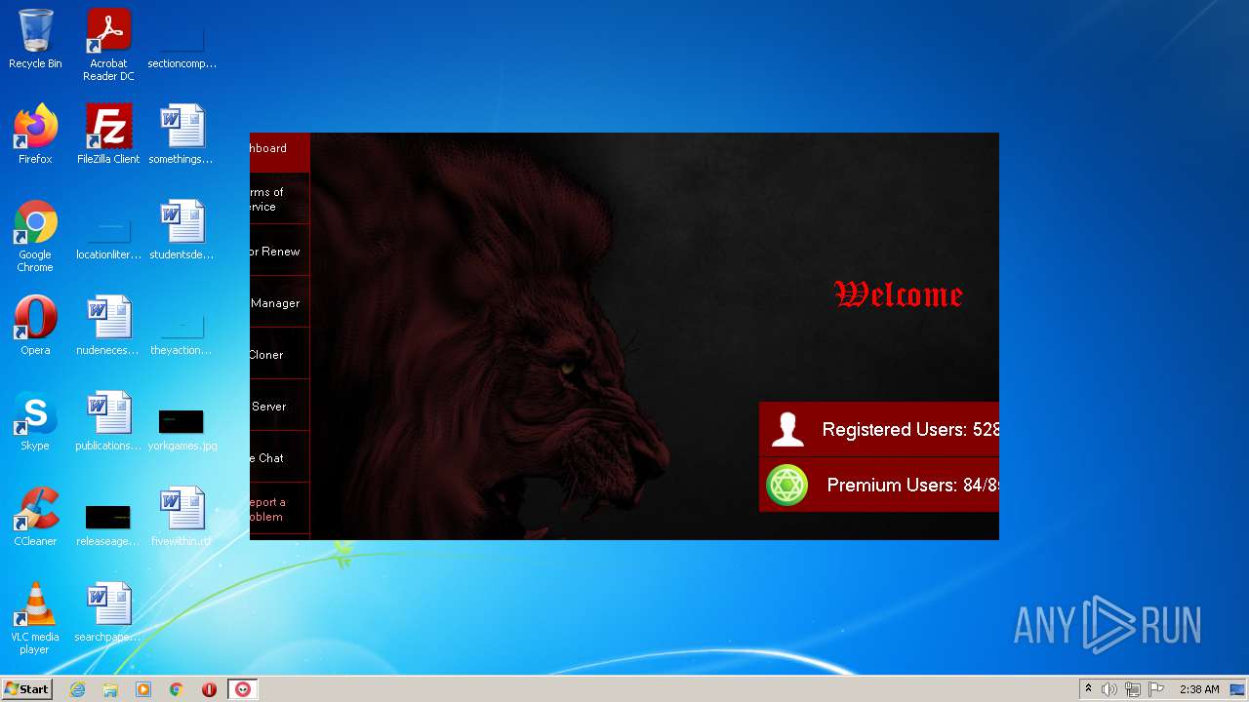1249x702 pixels.
Task: Open the Server sidebar item
Action: (280, 407)
